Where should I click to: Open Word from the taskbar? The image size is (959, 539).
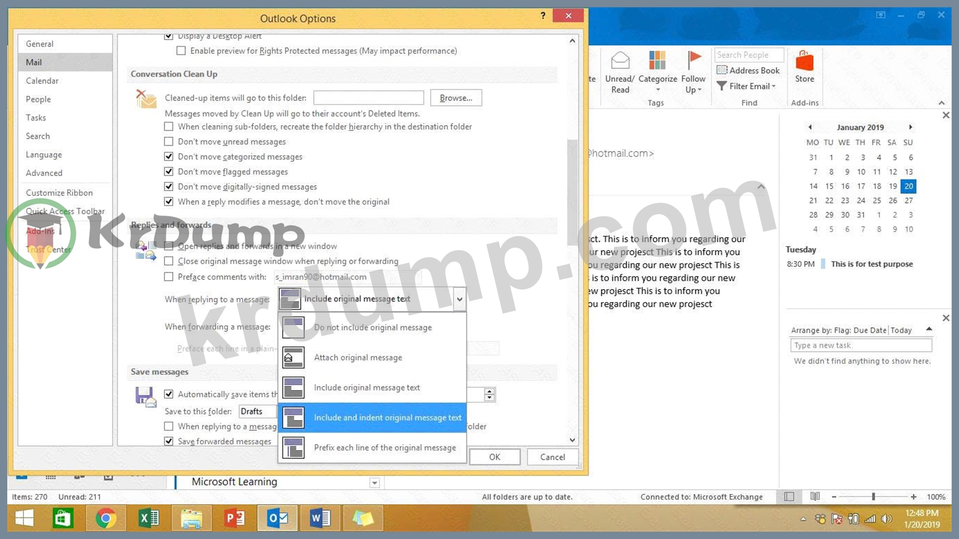coord(320,518)
